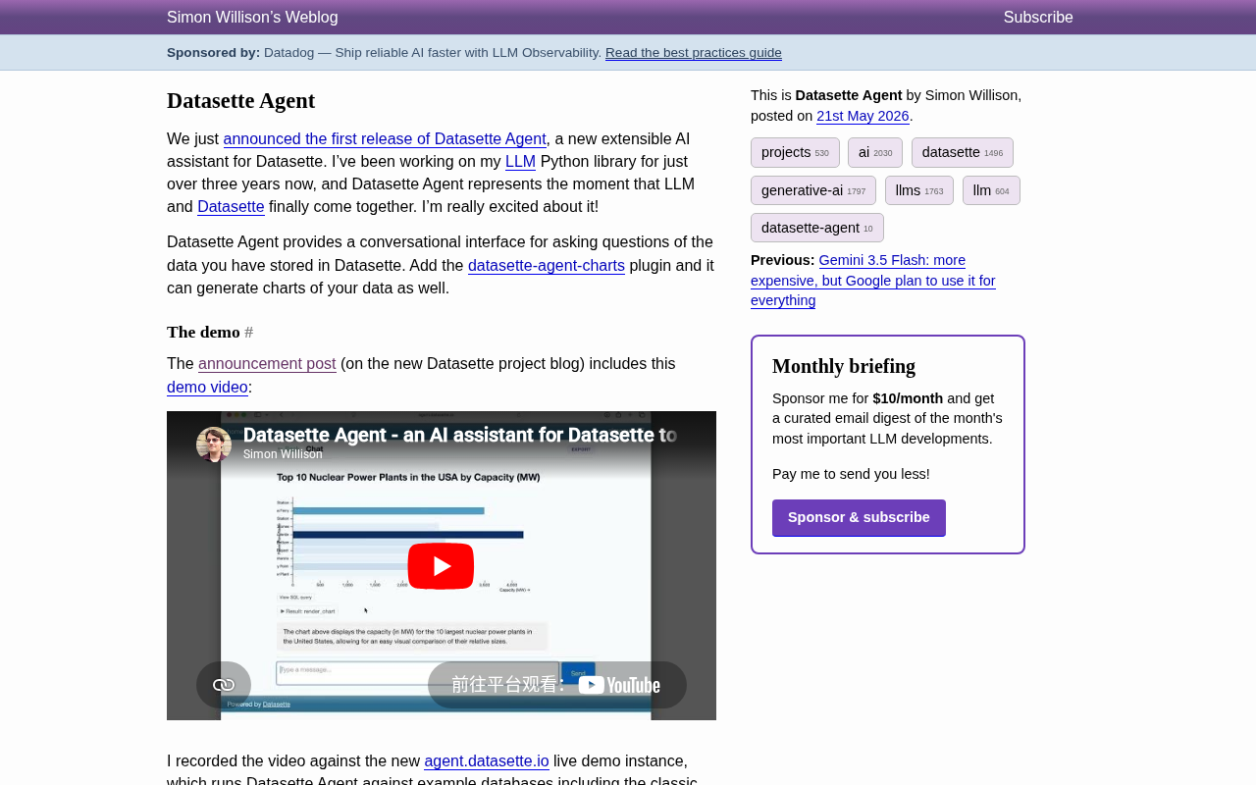This screenshot has width=1256, height=785.
Task: Open the demo video link
Action: click(207, 388)
